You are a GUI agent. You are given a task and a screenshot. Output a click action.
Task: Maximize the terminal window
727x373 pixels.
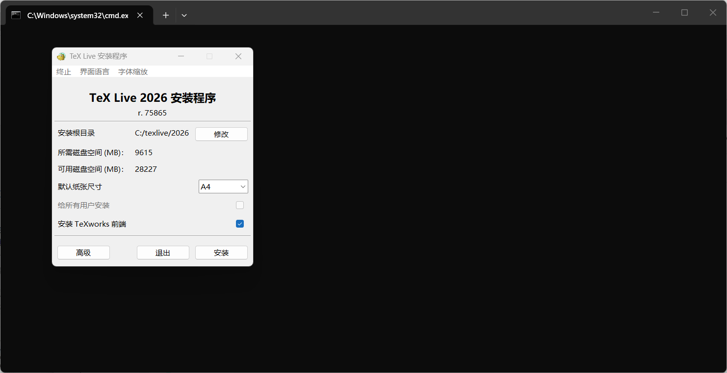click(x=685, y=13)
